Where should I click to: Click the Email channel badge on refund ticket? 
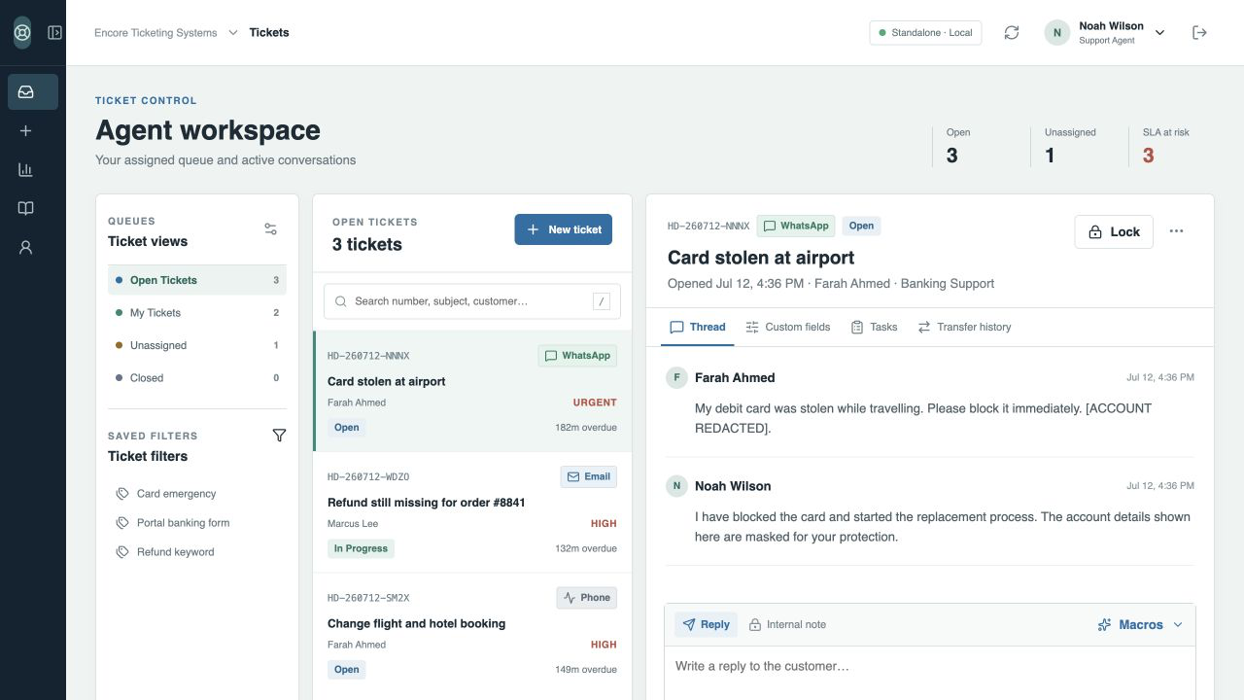[x=589, y=476]
